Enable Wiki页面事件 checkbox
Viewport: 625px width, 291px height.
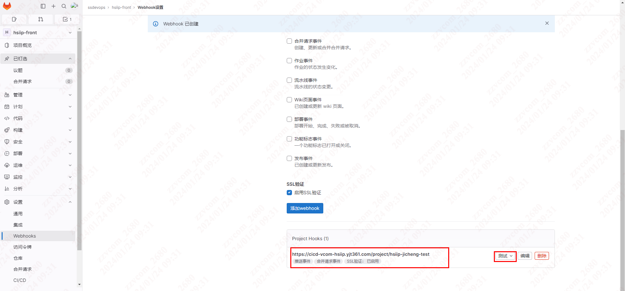(289, 100)
